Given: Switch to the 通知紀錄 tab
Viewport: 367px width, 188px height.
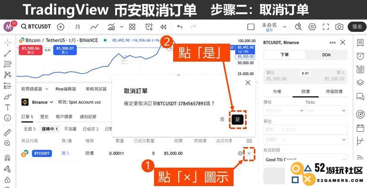Looking at the screenshot, I should click(x=88, y=117).
